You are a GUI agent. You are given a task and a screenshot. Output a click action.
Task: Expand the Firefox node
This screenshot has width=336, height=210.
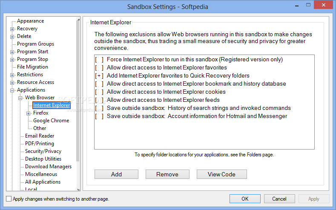click(28, 113)
